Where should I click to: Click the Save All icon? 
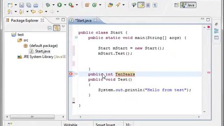pyautogui.click(x=29, y=5)
